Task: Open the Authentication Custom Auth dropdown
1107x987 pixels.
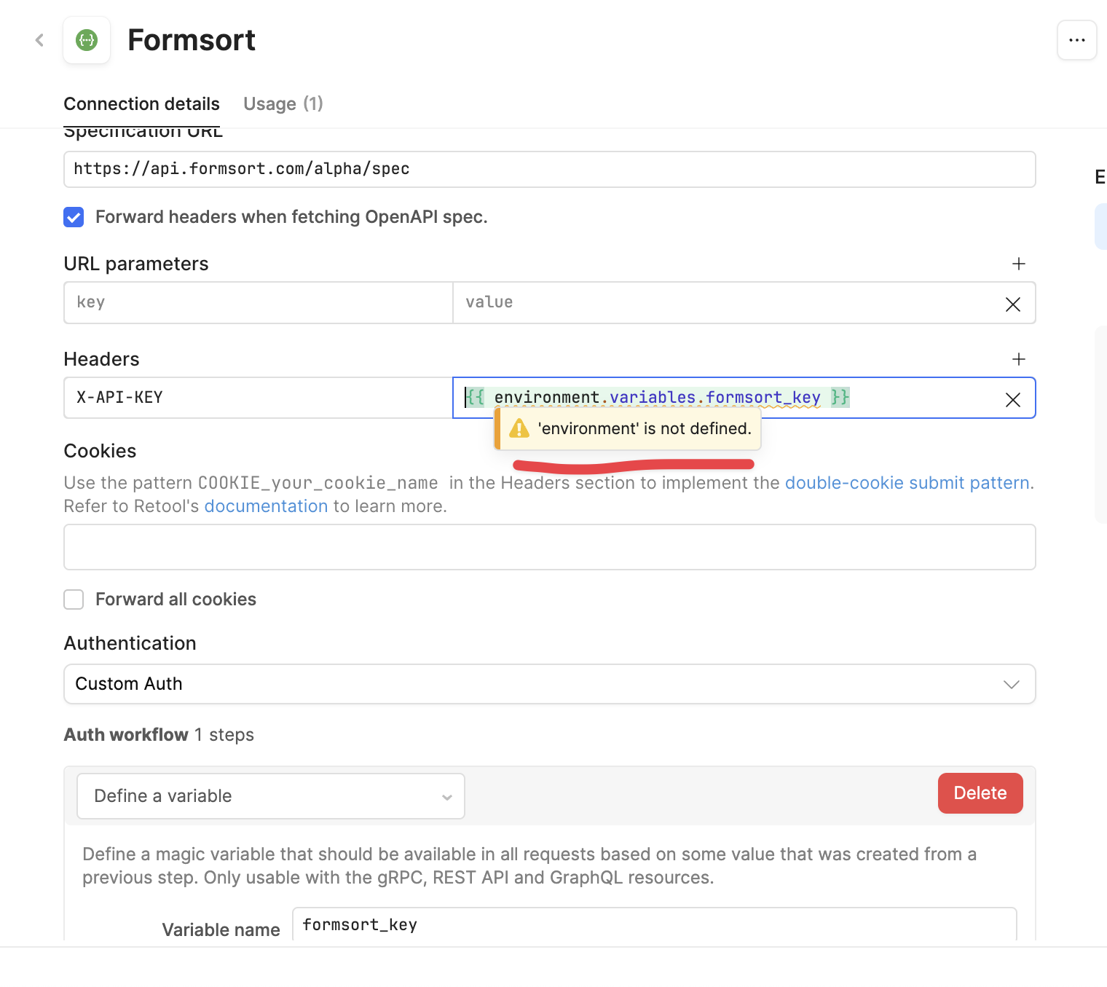Action: tap(549, 684)
